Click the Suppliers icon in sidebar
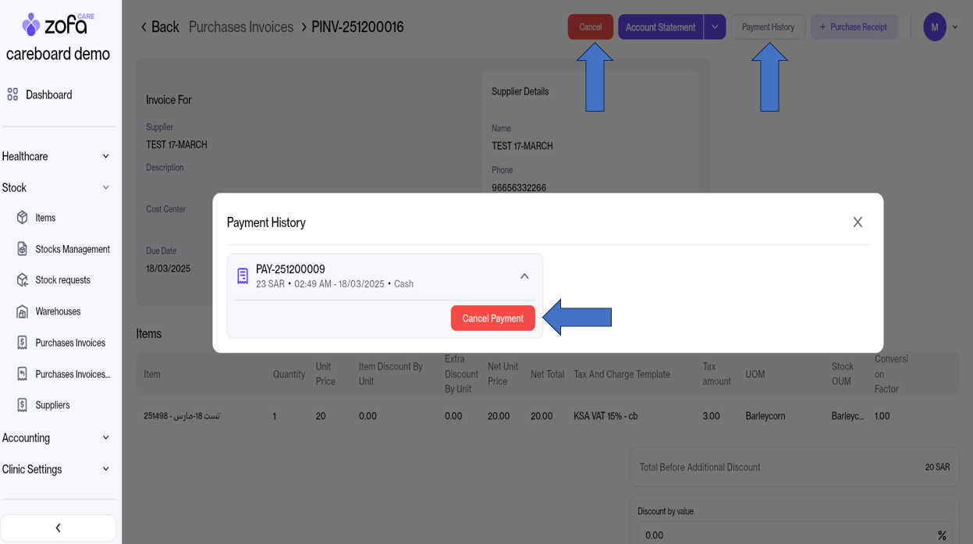Image resolution: width=973 pixels, height=544 pixels. click(x=22, y=405)
